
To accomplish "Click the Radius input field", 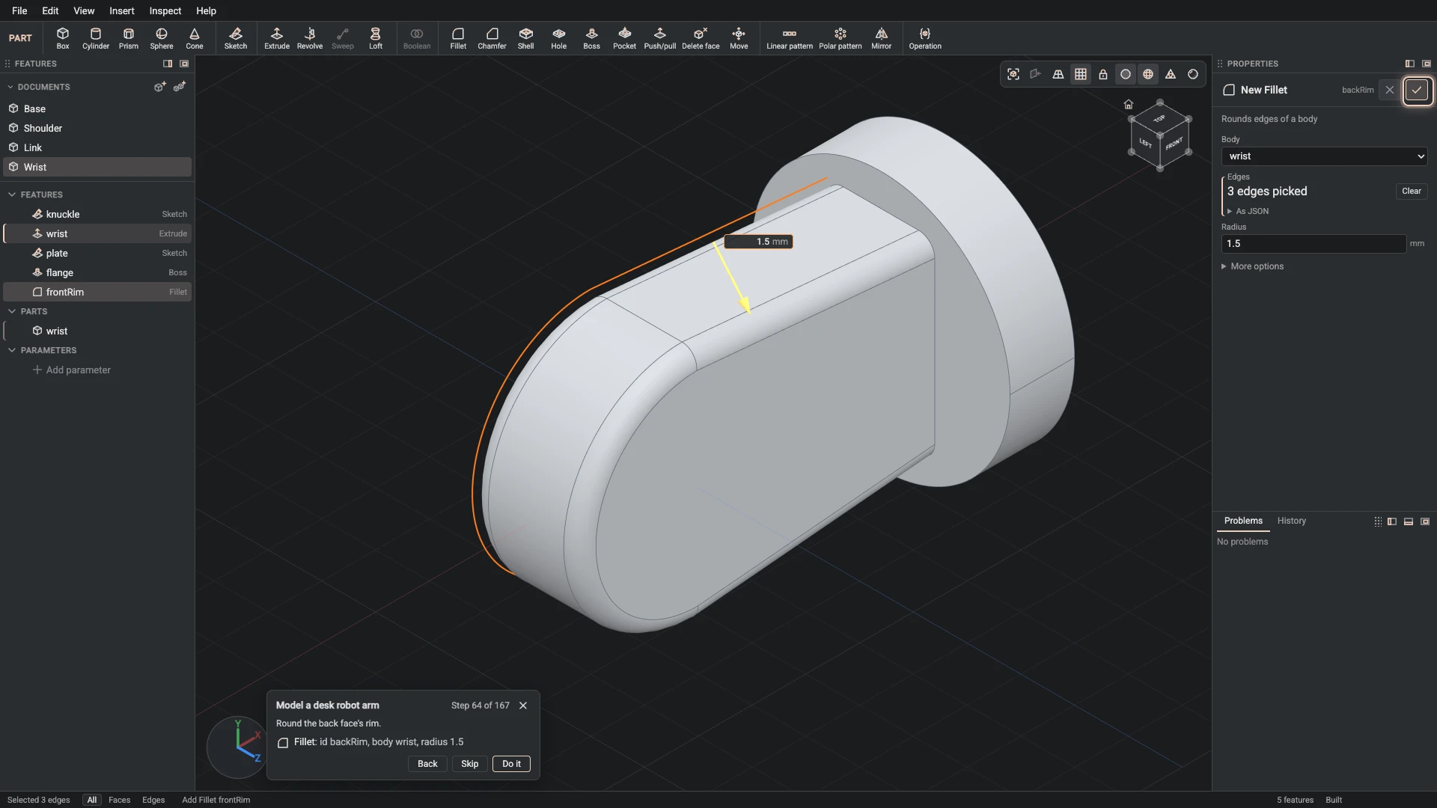I will pos(1314,244).
